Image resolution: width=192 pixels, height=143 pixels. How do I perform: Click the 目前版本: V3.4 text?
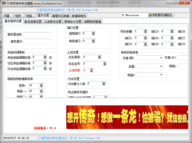click(x=45, y=128)
